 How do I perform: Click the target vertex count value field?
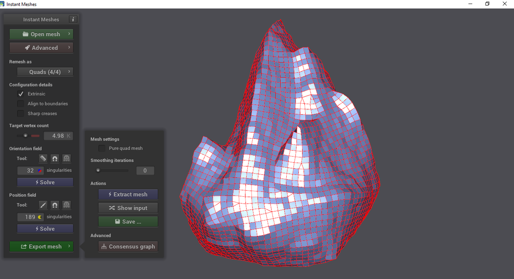[58, 136]
